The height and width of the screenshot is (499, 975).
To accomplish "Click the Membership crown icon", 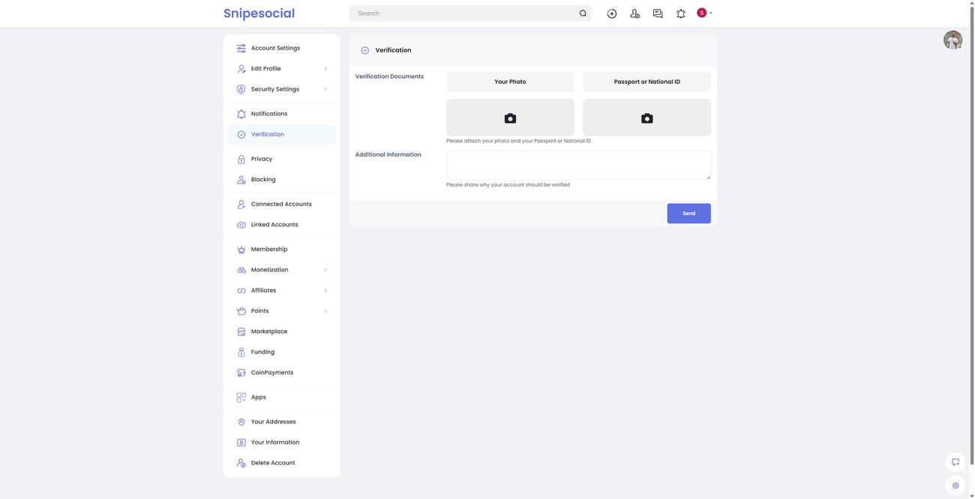I will (241, 250).
